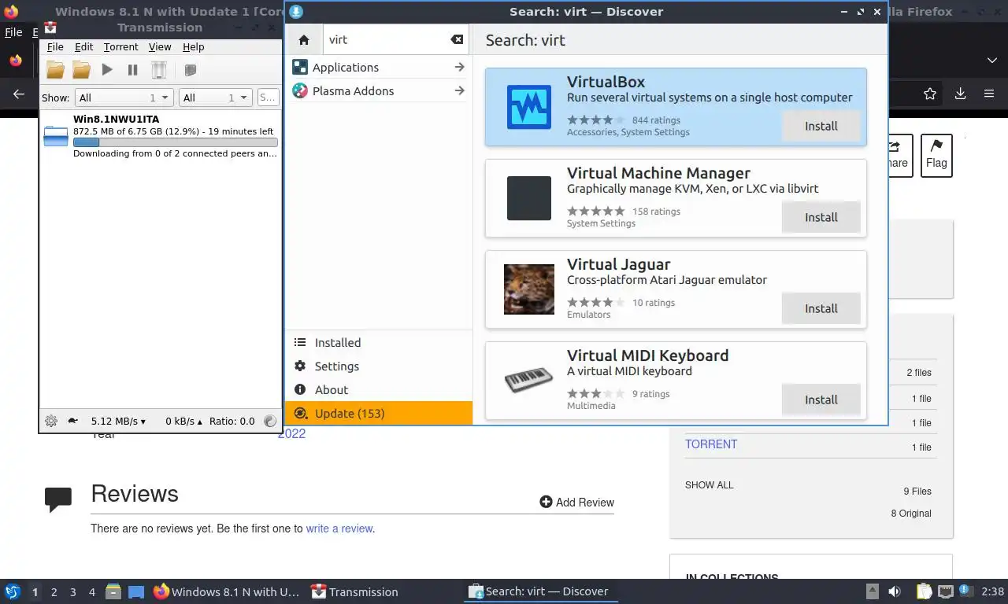Viewport: 1008px width, 604px height.
Task: Install Virtual Machine Manager
Action: (x=821, y=217)
